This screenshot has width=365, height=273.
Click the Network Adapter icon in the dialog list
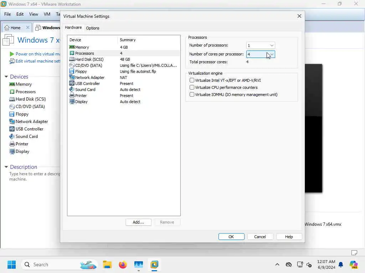(x=72, y=77)
